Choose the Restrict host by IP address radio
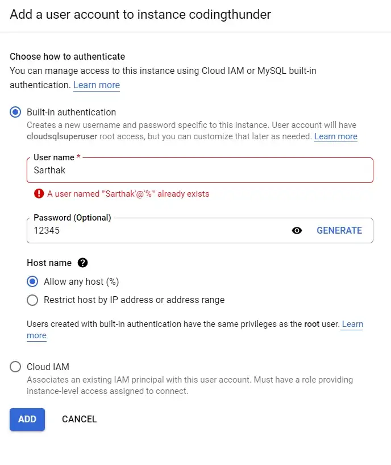 tap(32, 300)
